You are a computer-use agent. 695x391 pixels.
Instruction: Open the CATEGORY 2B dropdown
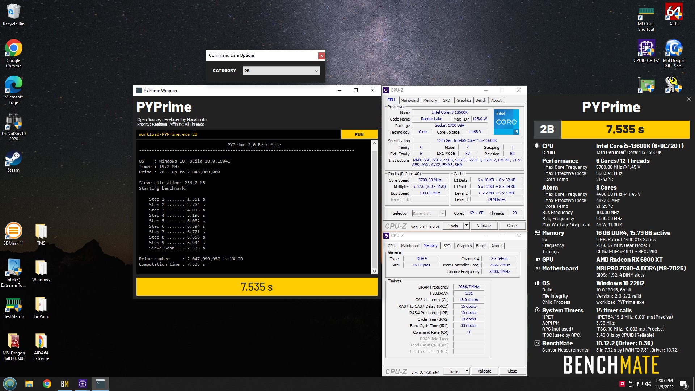(281, 71)
